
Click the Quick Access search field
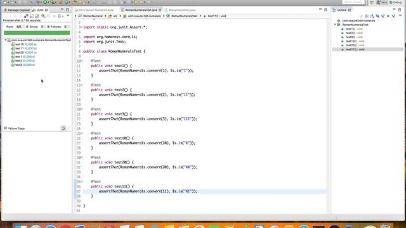pos(353,2)
